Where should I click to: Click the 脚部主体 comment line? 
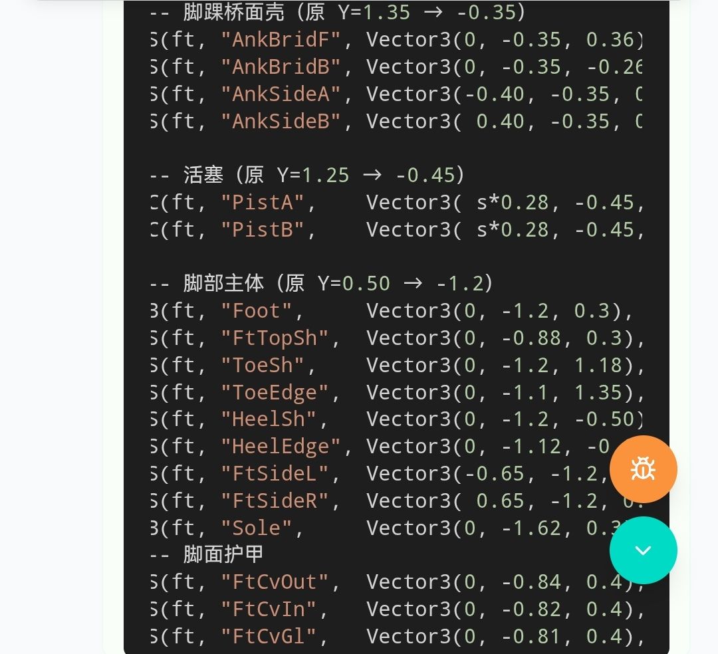pos(320,284)
